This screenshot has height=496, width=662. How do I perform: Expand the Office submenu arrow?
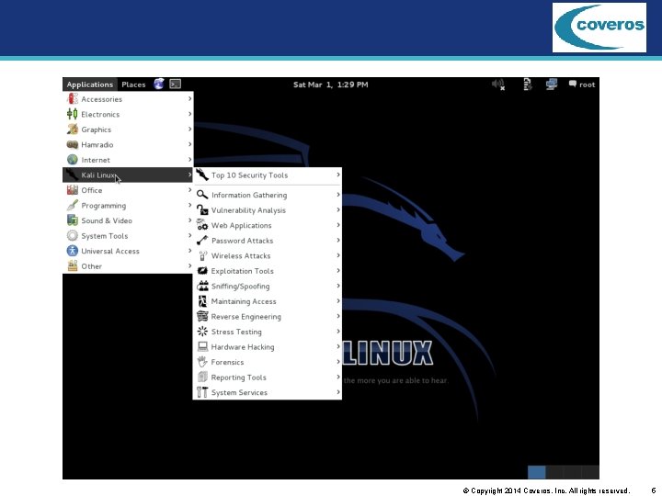(x=189, y=190)
